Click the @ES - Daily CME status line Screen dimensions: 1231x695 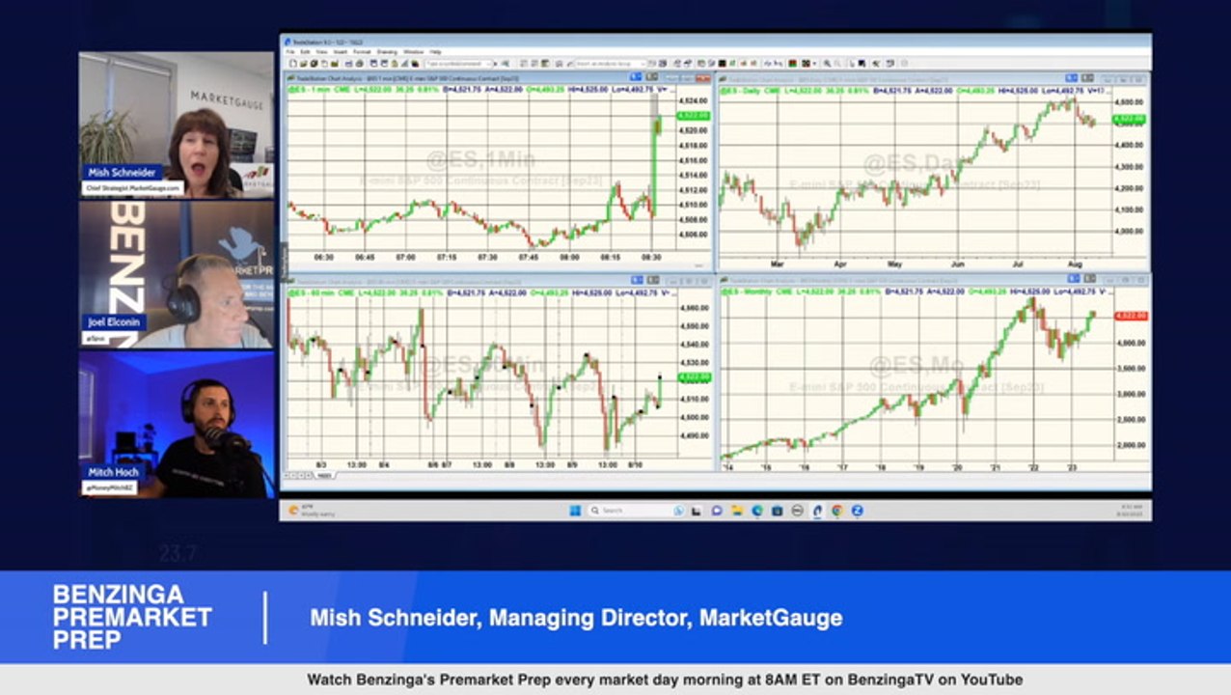click(916, 90)
